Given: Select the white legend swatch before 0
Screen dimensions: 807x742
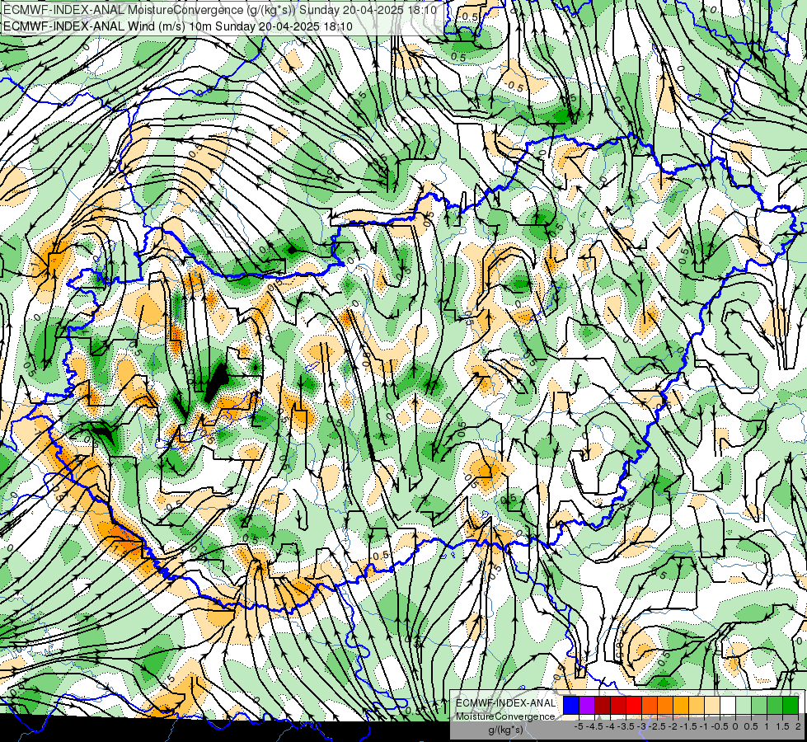Looking at the screenshot, I should pyautogui.click(x=728, y=706).
